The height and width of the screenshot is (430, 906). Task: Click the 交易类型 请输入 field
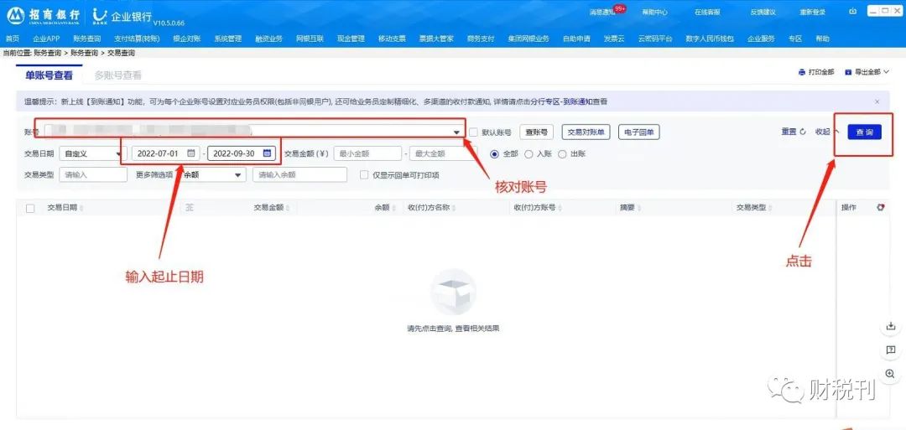pos(93,175)
